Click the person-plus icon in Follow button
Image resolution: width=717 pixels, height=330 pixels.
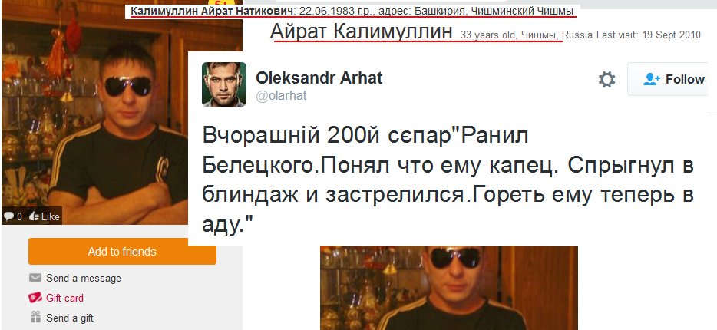tap(651, 80)
